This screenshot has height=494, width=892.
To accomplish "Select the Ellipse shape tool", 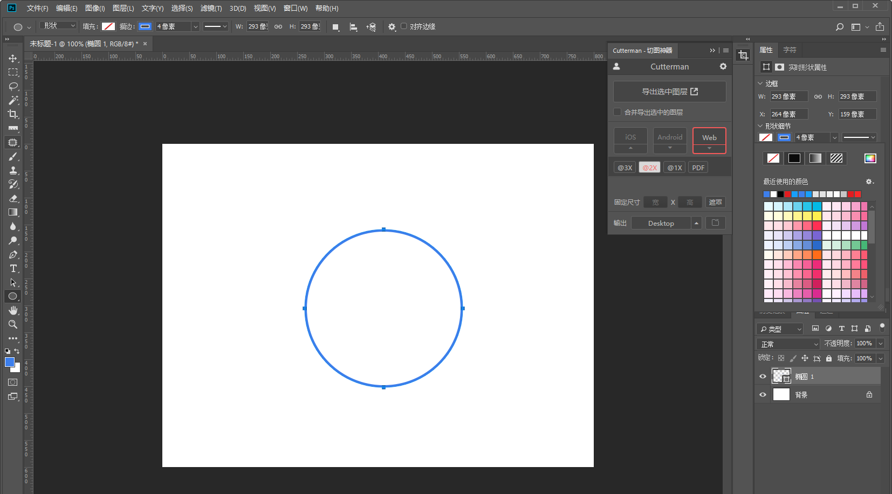I will coord(13,296).
